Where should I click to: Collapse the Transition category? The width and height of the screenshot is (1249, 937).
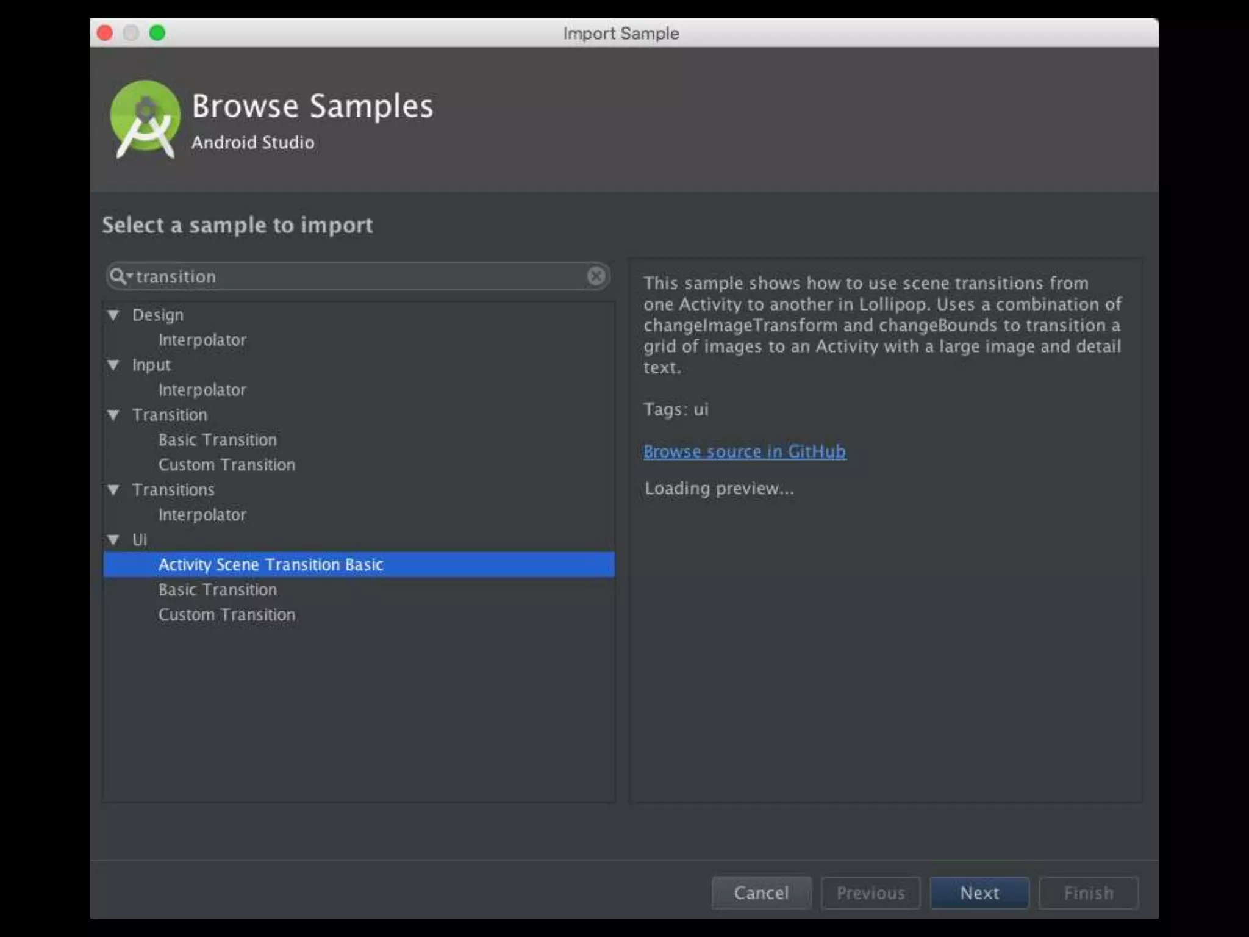tap(113, 415)
